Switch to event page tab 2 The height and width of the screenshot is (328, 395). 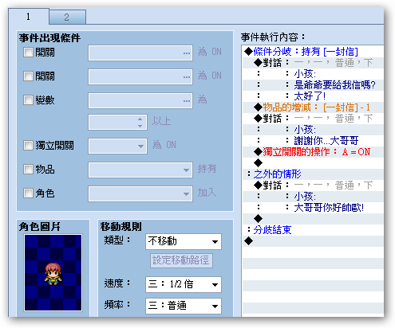click(x=67, y=18)
